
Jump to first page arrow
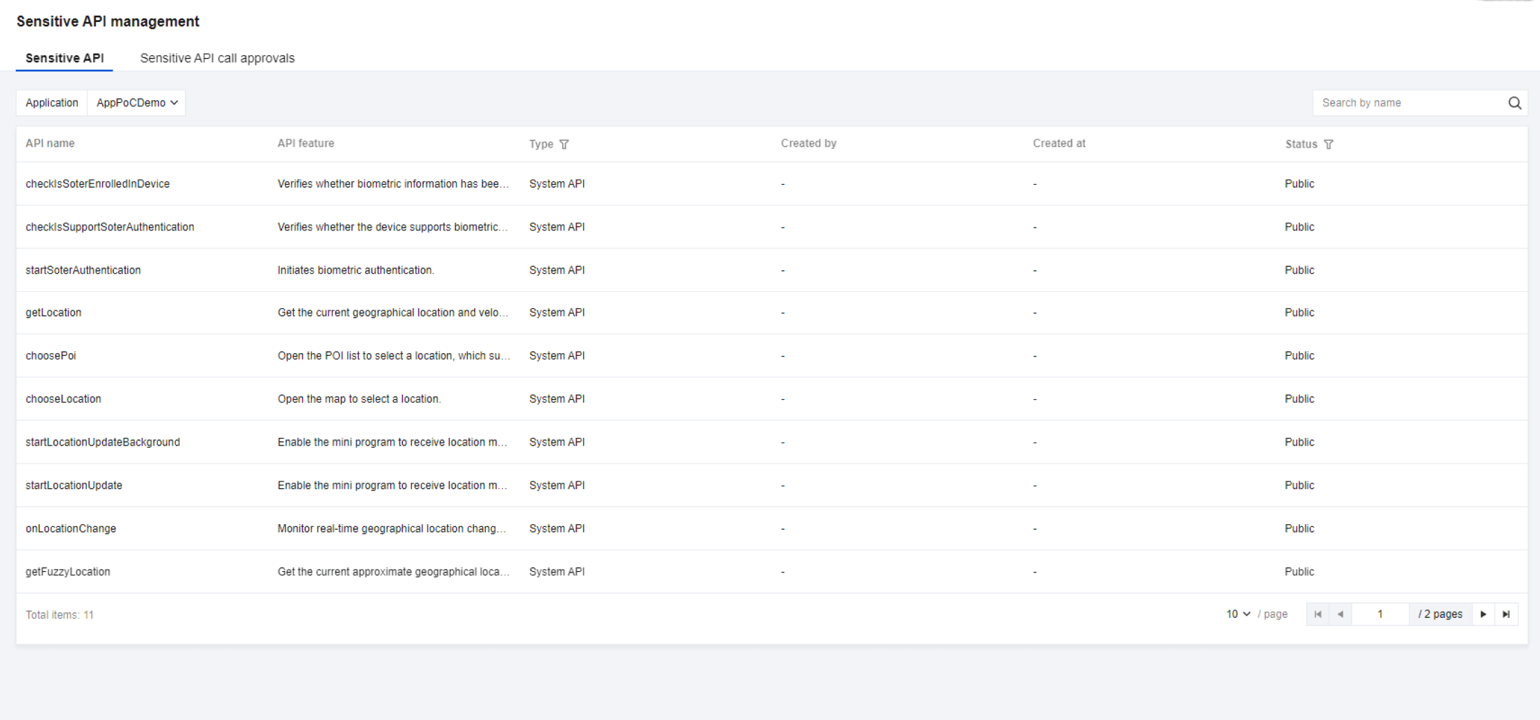click(1318, 614)
